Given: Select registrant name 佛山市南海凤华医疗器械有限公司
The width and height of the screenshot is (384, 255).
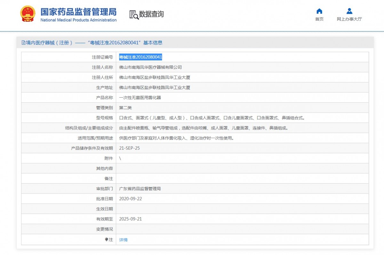Looking at the screenshot, I should [150, 67].
